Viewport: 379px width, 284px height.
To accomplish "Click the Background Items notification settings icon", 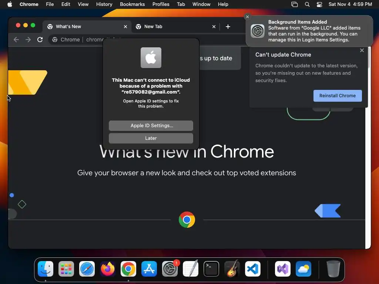I will click(x=258, y=31).
